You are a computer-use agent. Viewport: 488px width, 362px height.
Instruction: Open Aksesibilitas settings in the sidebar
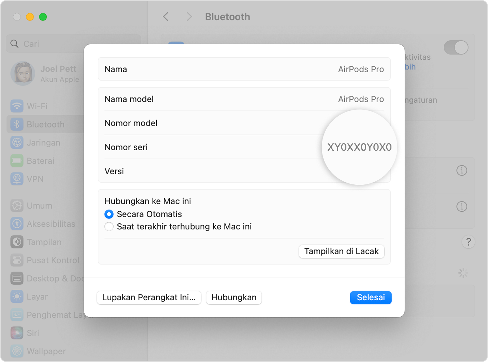click(51, 224)
